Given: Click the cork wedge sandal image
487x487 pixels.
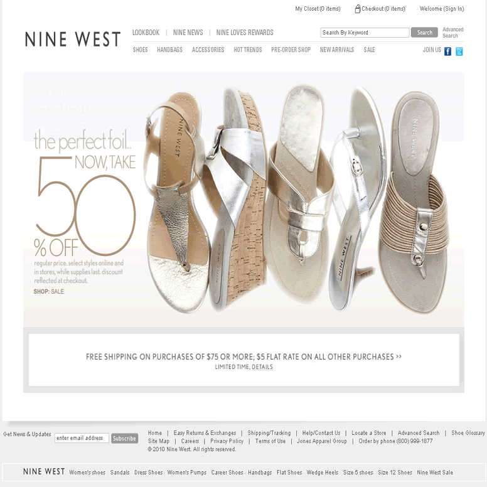Looking at the screenshot, I should [x=236, y=199].
